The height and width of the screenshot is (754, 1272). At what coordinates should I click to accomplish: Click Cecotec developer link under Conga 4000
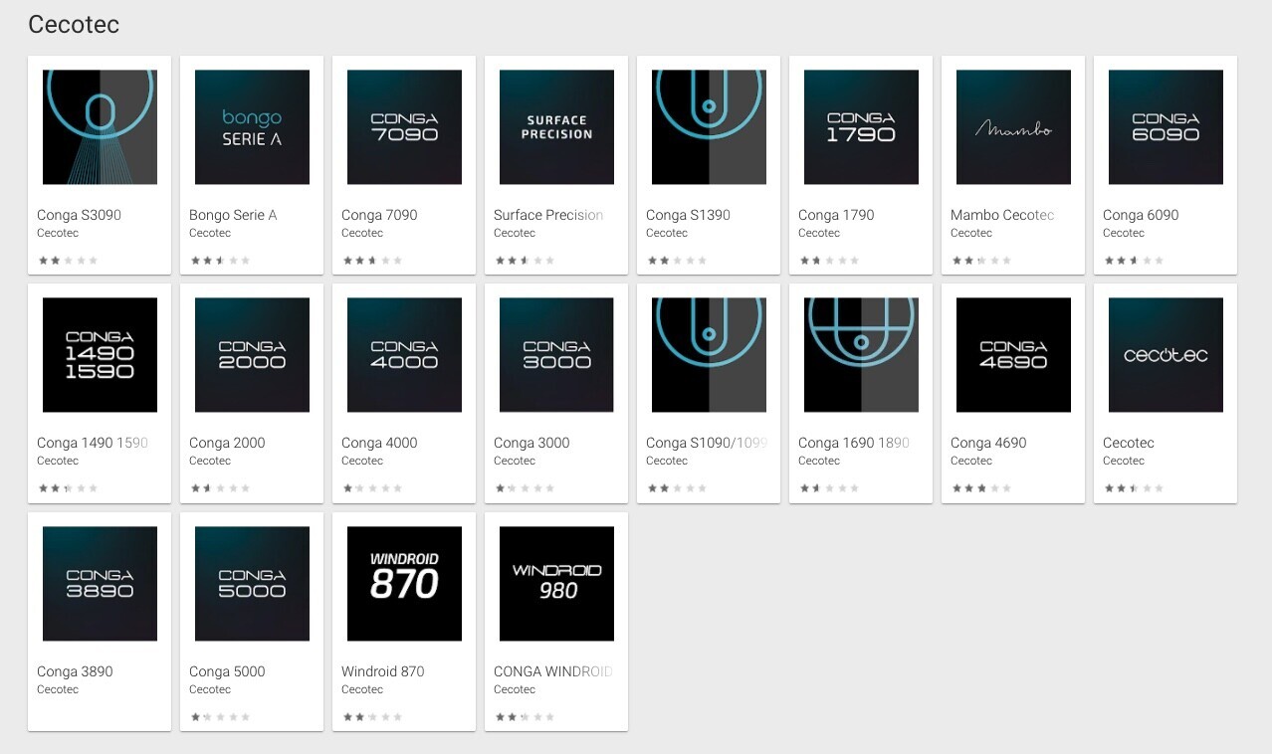(x=362, y=461)
